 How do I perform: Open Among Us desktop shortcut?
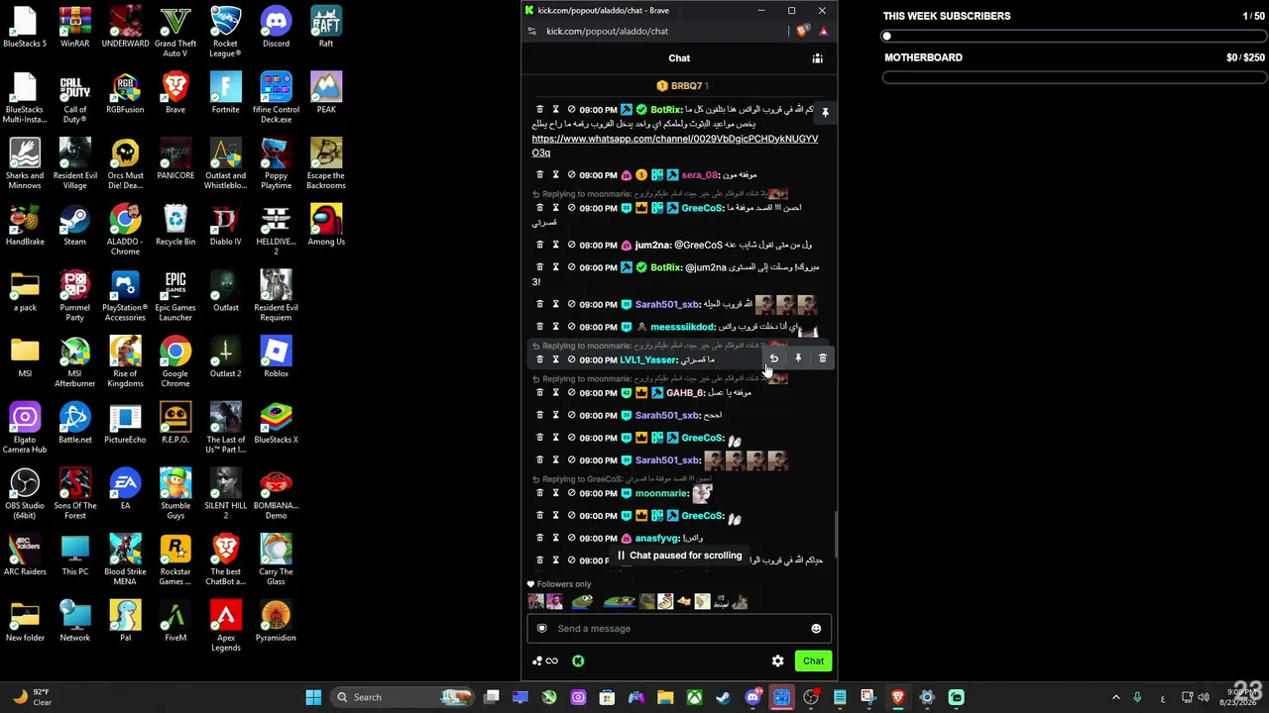[326, 226]
